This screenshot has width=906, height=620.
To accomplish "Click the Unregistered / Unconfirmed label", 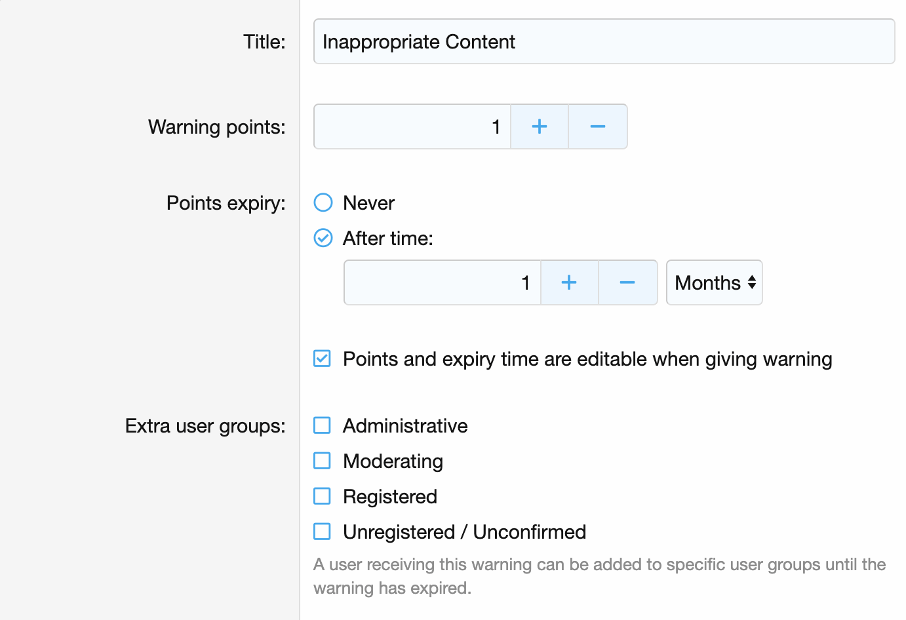I will 464,532.
